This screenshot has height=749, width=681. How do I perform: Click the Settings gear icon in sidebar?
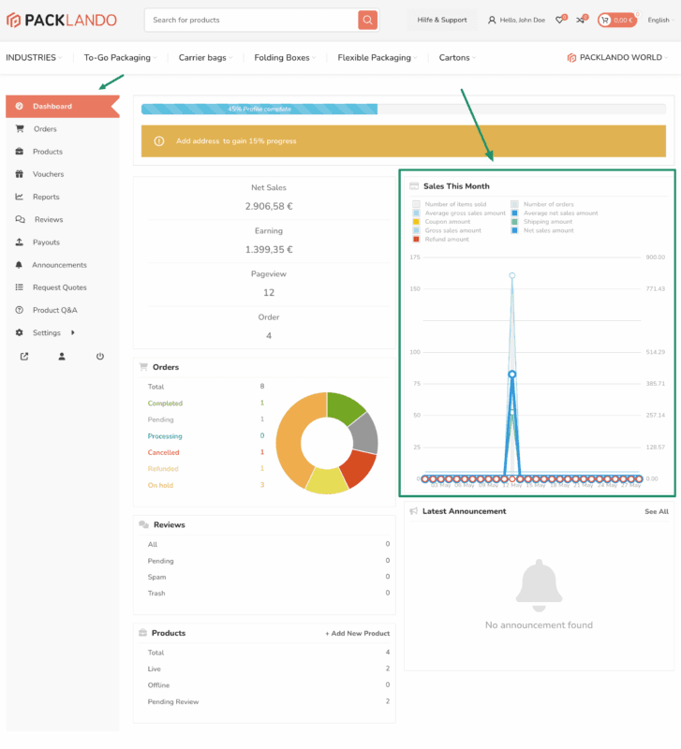click(19, 332)
